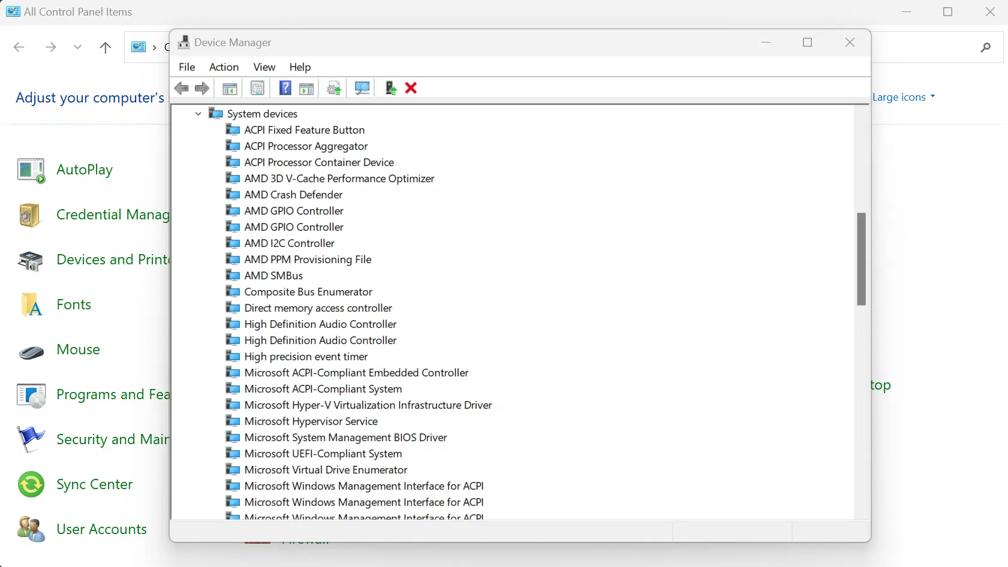
Task: Open the Credential Manager safe icon
Action: [30, 215]
